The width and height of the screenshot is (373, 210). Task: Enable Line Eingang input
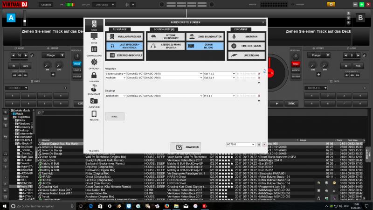247,55
